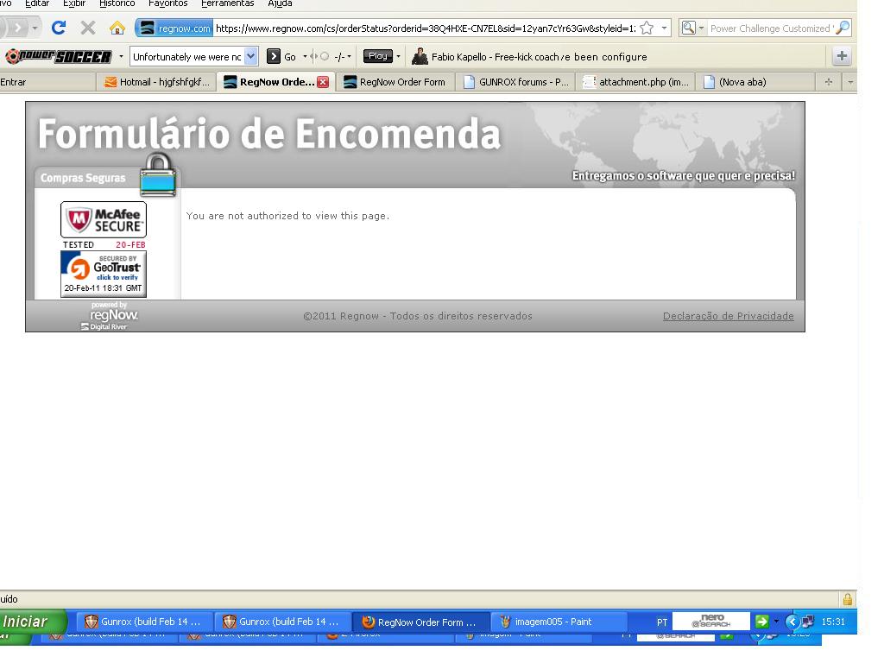Click the McAfee Secure badge

104,220
